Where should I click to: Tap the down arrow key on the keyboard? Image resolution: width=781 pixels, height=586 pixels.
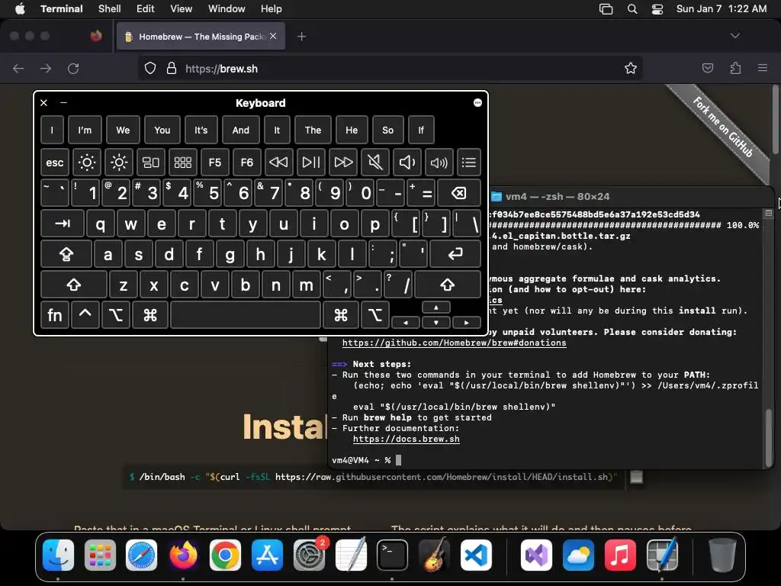(x=435, y=323)
